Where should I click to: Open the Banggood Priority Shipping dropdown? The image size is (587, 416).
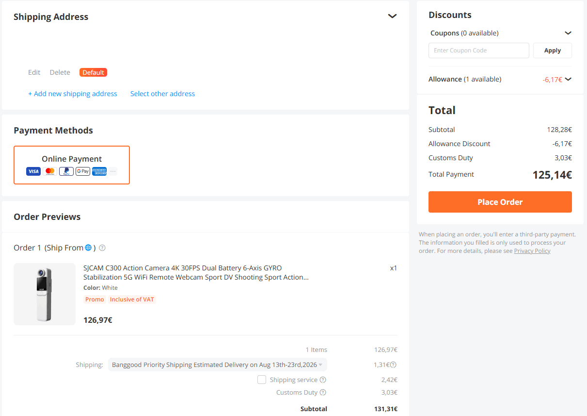218,365
